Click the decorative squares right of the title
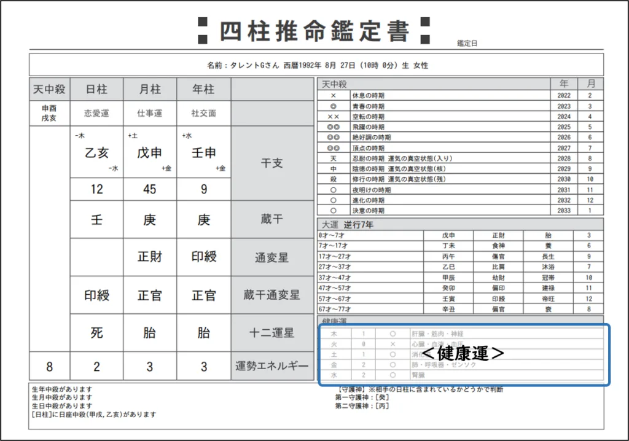 tap(424, 31)
